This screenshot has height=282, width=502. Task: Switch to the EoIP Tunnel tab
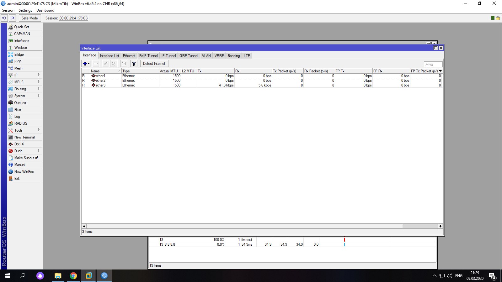(x=148, y=56)
